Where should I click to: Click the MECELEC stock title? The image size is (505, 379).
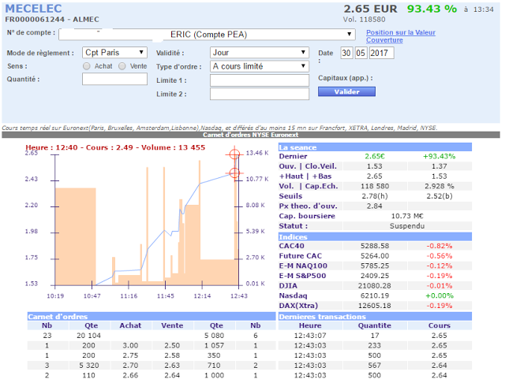(33, 9)
